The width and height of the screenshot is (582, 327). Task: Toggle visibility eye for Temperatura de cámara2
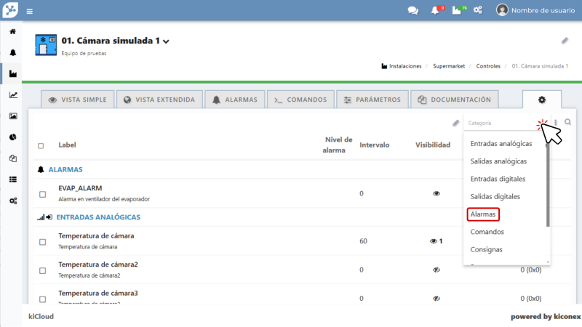436,270
